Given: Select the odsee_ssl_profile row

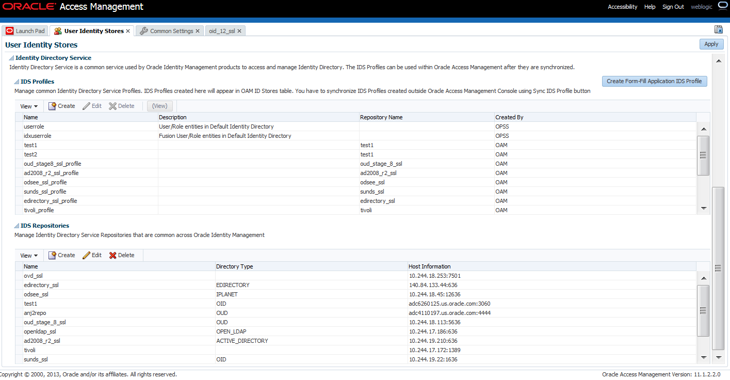Looking at the screenshot, I should (x=356, y=182).
